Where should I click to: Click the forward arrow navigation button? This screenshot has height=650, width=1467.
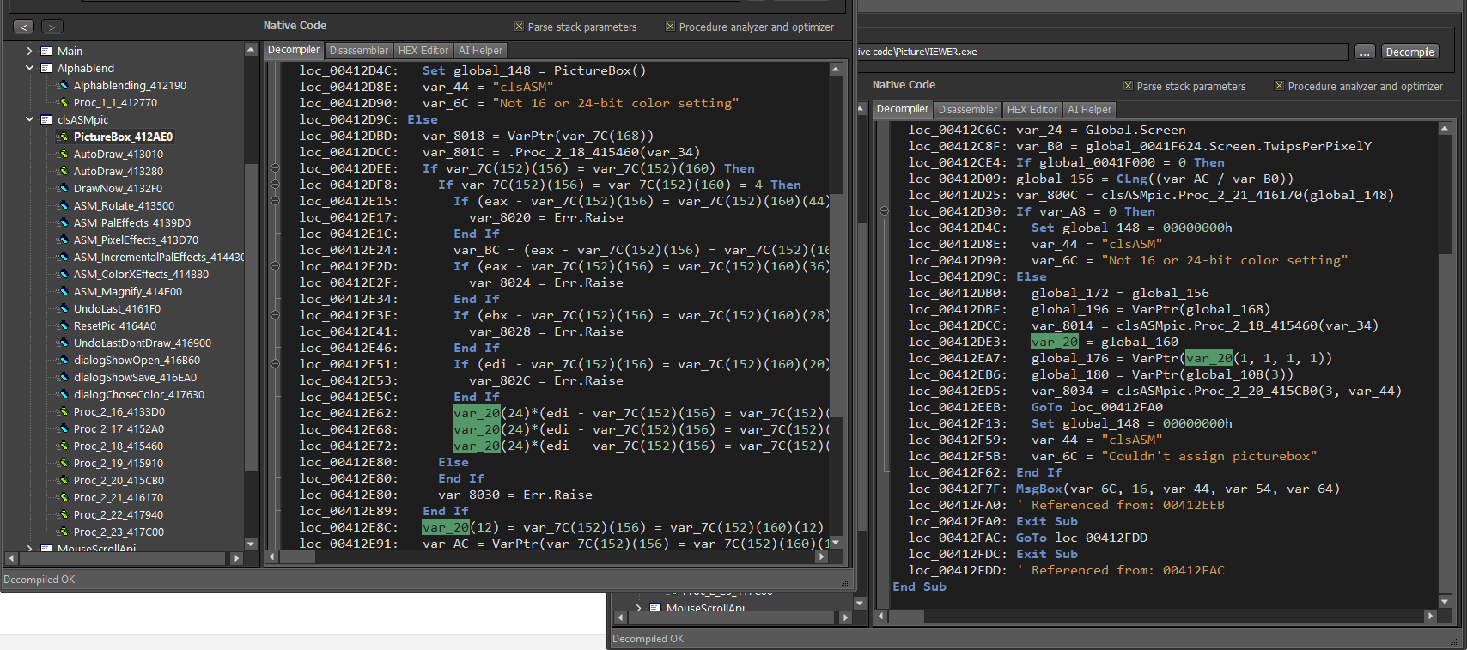click(x=52, y=27)
